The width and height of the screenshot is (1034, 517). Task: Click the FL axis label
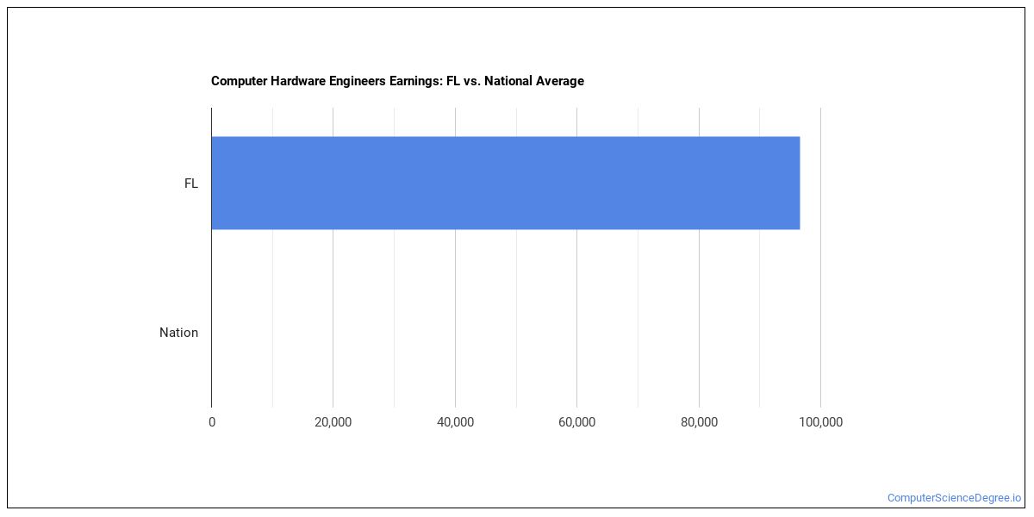tap(190, 184)
